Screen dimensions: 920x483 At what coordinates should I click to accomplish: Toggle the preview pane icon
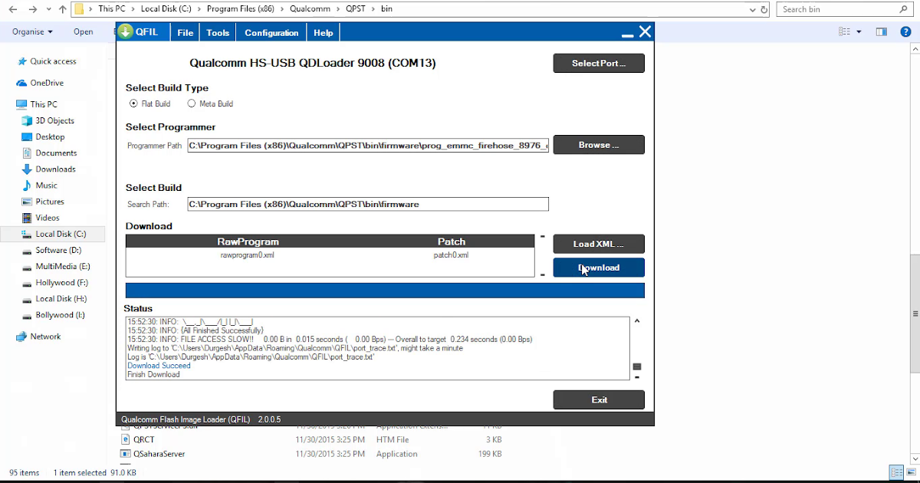[x=882, y=31]
